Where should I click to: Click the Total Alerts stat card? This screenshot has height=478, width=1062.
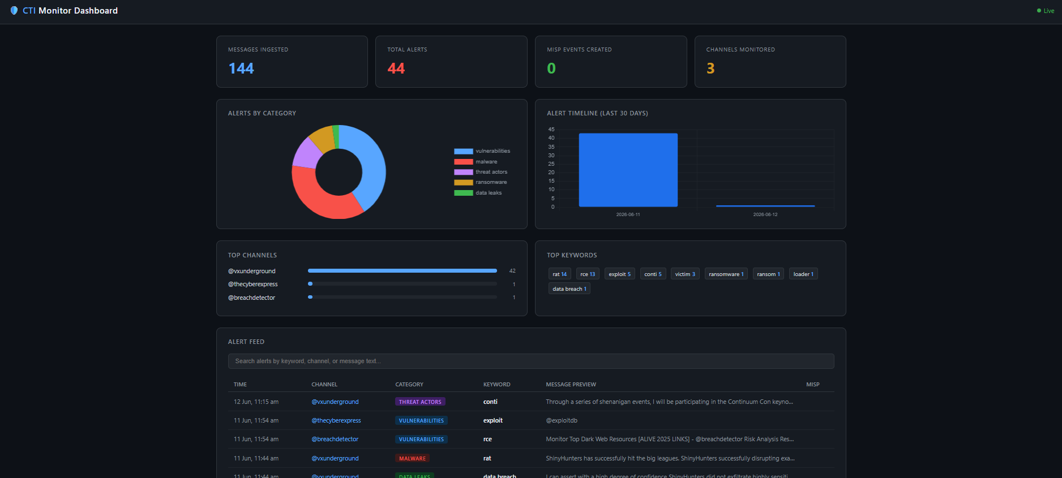coord(452,62)
